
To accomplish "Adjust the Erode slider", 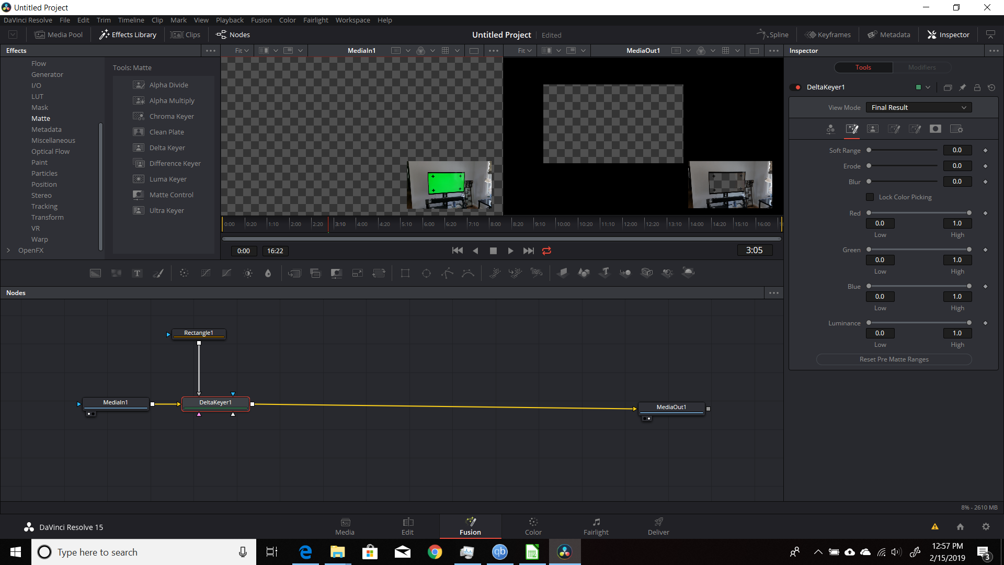I will (x=903, y=166).
